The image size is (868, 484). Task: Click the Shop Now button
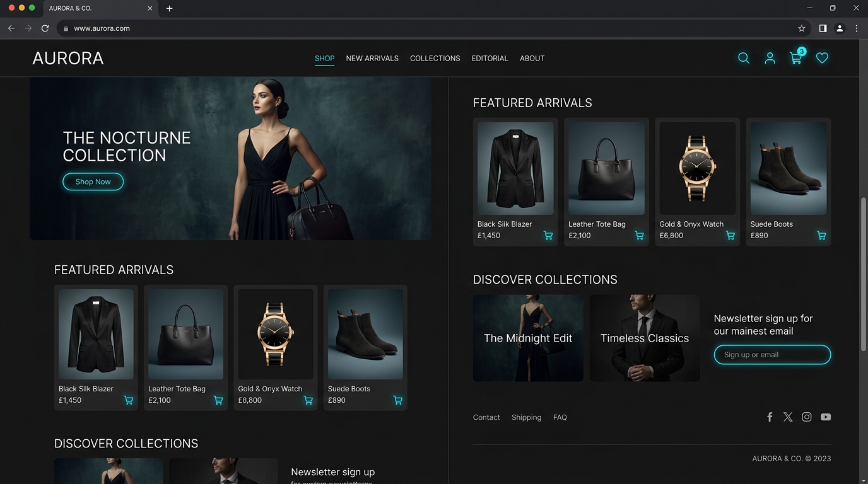(93, 181)
